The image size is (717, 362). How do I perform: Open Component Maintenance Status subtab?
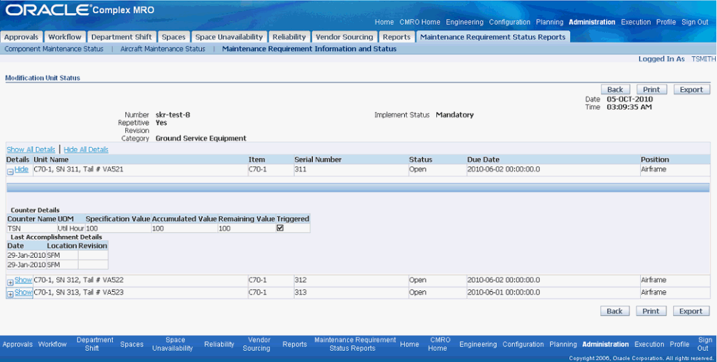pyautogui.click(x=54, y=49)
